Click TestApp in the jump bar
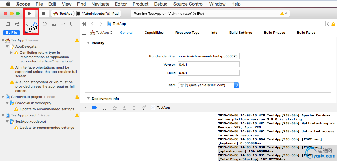Screen dimensions: 337x161 (x=117, y=24)
